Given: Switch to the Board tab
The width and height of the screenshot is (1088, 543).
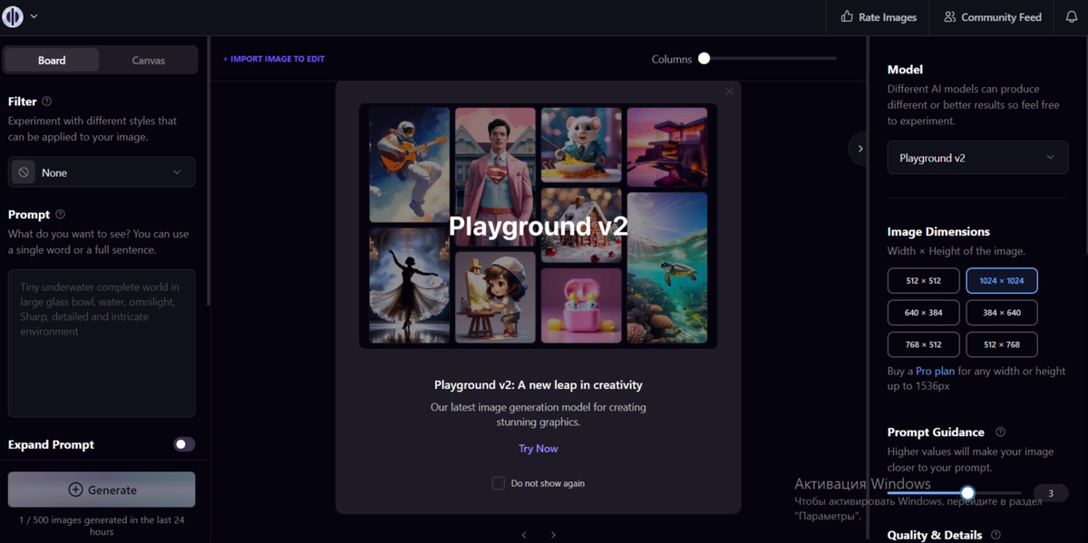Looking at the screenshot, I should [52, 61].
